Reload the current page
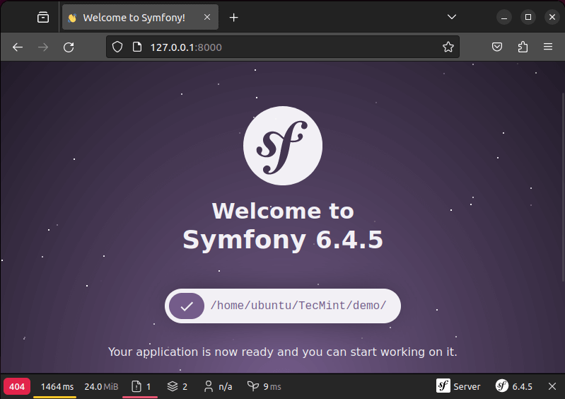Image resolution: width=565 pixels, height=399 pixels. [x=69, y=47]
